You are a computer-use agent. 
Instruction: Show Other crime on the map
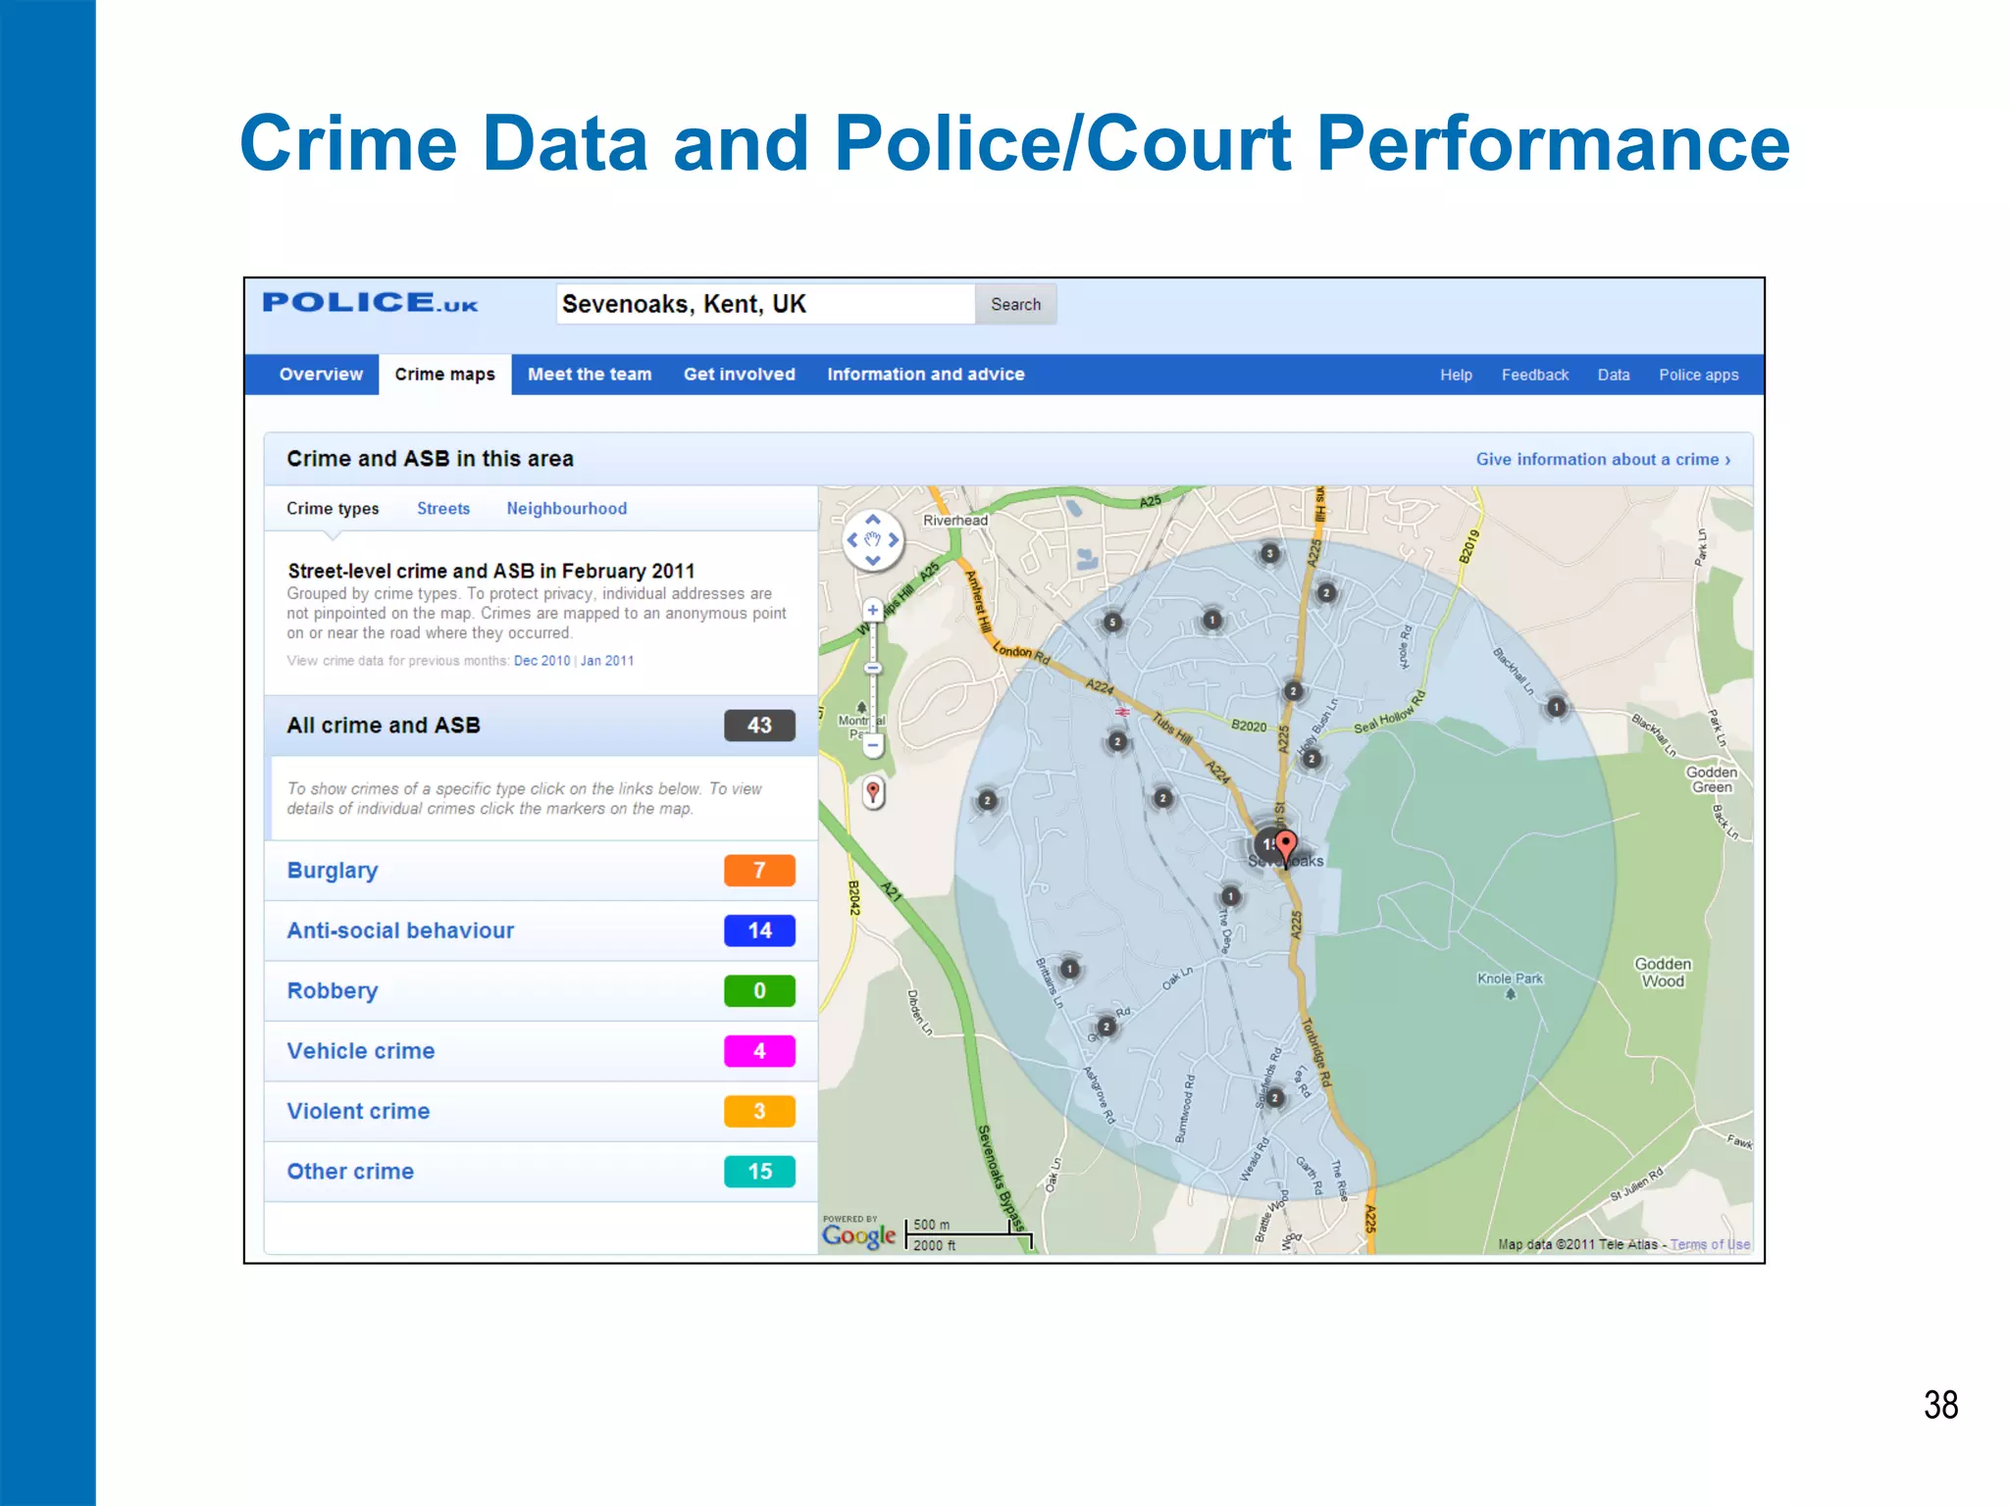click(350, 1172)
